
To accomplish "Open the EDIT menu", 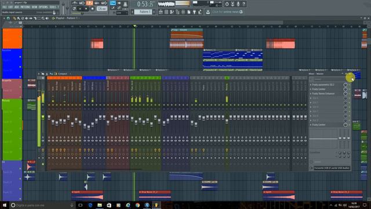I will (10, 7).
